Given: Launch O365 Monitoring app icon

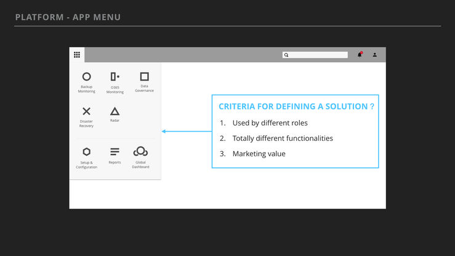Looking at the screenshot, I should [115, 76].
